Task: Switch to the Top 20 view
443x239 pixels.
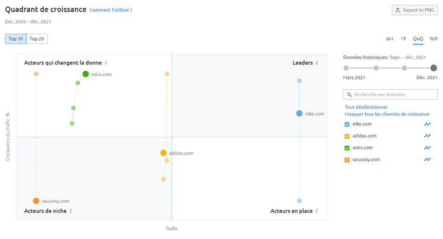Action: coord(37,39)
